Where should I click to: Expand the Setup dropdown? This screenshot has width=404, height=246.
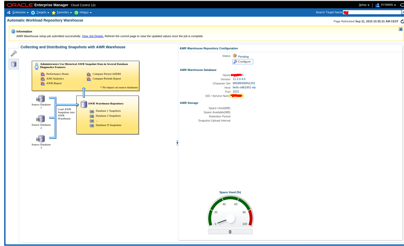click(364, 5)
